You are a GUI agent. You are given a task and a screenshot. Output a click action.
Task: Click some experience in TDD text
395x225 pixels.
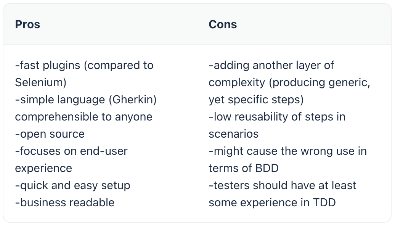pyautogui.click(x=272, y=202)
